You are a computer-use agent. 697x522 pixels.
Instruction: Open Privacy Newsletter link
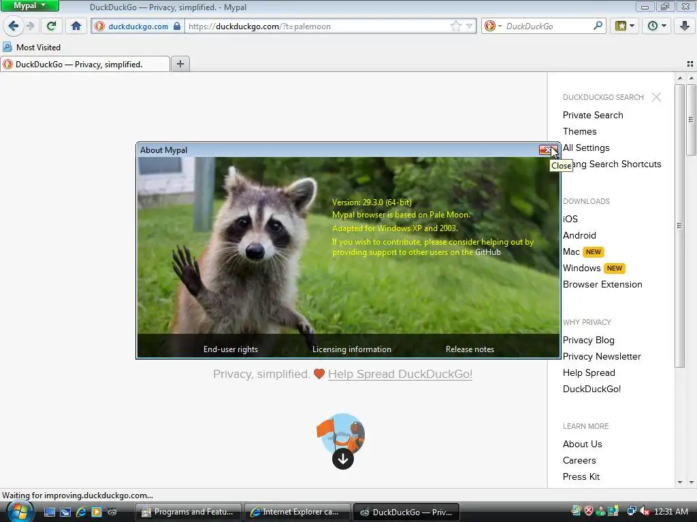click(x=602, y=356)
